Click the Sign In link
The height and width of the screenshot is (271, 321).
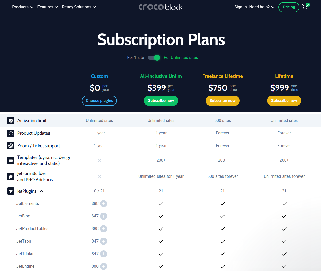(240, 7)
